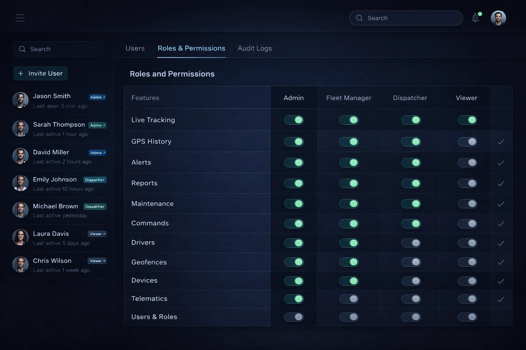Open the profile avatar menu

point(498,18)
